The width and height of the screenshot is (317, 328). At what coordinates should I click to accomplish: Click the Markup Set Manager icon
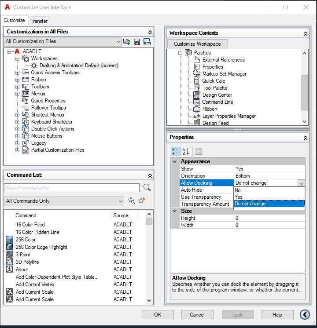click(x=197, y=73)
